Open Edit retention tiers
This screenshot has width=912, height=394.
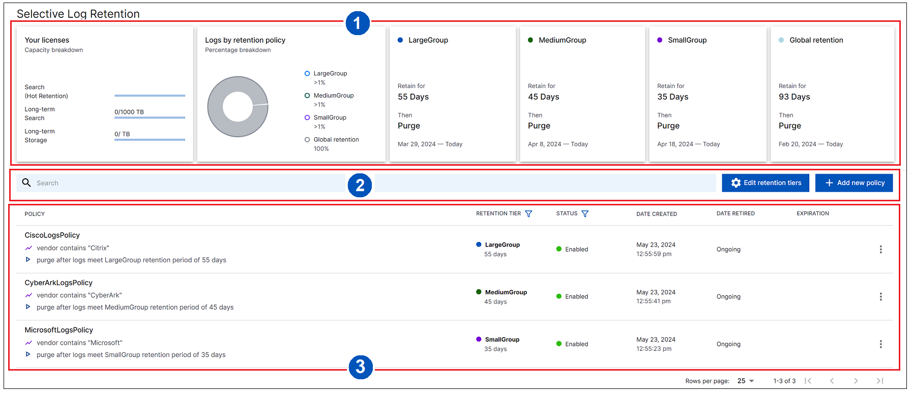pyautogui.click(x=766, y=183)
